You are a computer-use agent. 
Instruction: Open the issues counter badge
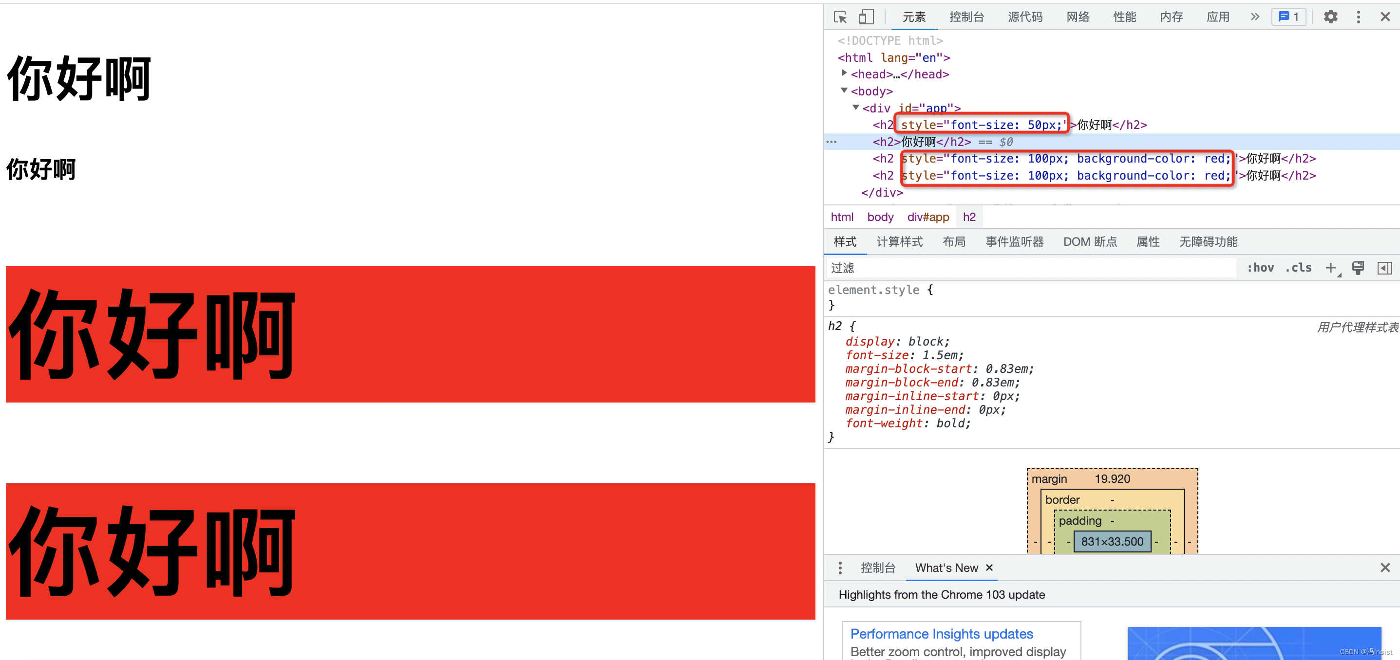pos(1288,17)
